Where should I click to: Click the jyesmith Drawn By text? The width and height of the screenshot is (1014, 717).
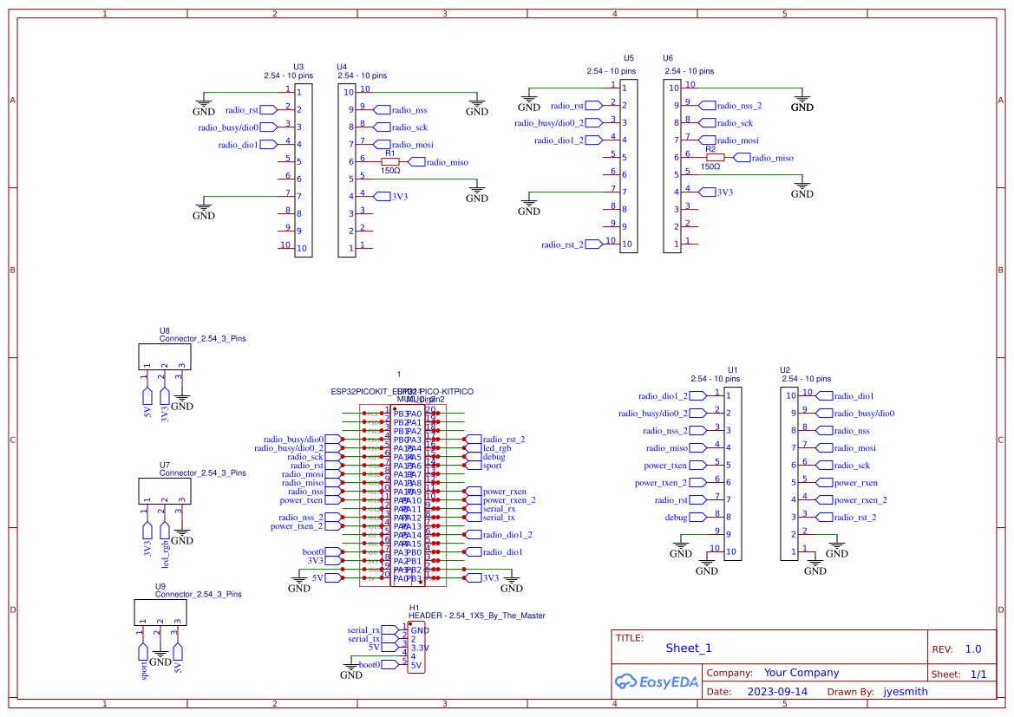(905, 691)
